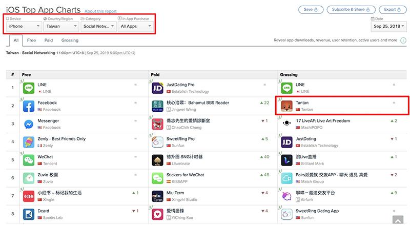Click the Facebook app icon
Image resolution: width=410 pixels, height=225 pixels.
click(x=28, y=106)
